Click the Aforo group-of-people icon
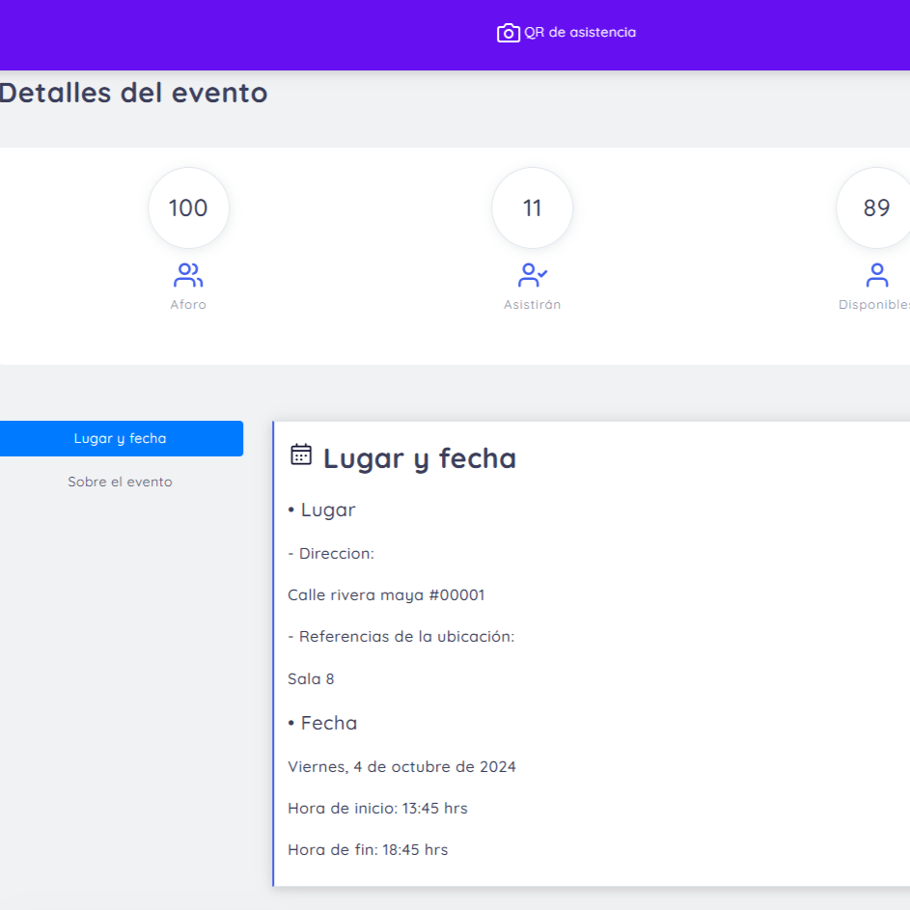Viewport: 910px width, 910px height. 188,275
